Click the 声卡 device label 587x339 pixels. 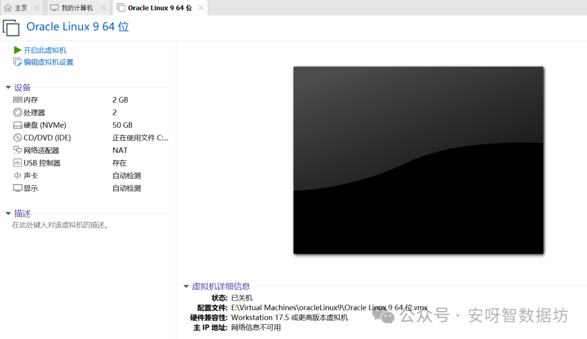coord(30,175)
